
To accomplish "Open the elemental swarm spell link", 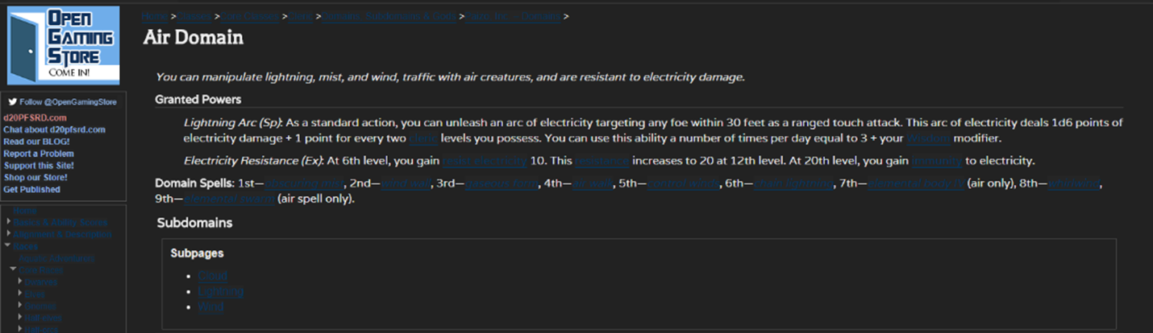I will coord(229,199).
